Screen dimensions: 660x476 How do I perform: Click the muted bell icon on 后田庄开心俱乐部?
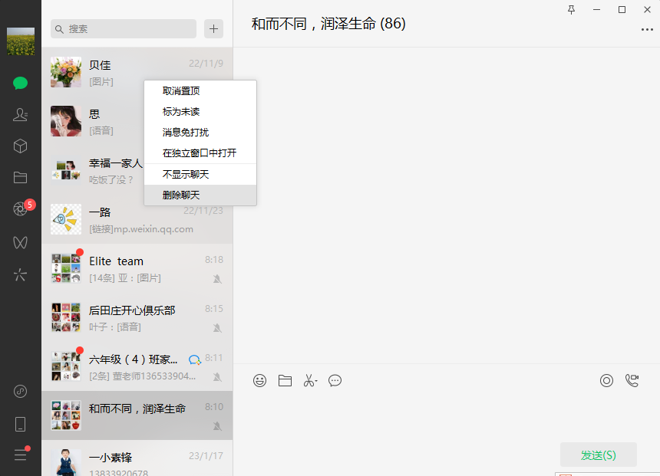(217, 328)
